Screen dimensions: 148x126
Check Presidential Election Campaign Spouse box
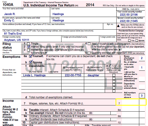click(x=137, y=40)
